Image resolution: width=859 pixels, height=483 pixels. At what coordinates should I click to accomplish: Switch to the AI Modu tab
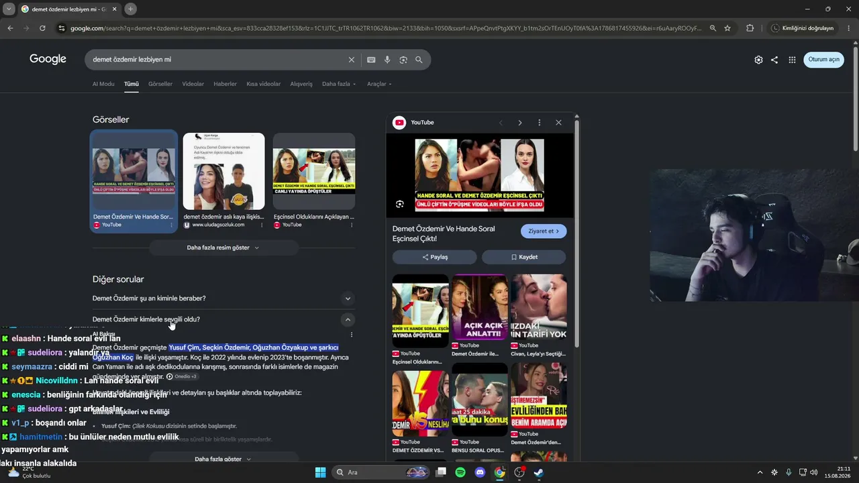(x=103, y=84)
